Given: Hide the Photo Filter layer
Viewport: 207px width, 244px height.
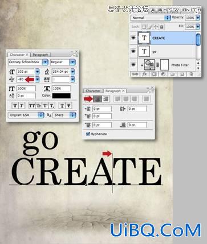Looking at the screenshot, I should pos(133,65).
